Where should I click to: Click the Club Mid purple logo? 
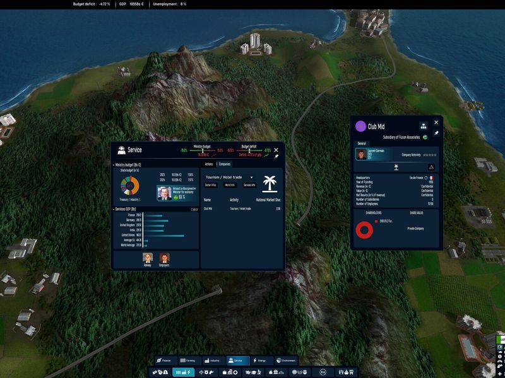(360, 127)
